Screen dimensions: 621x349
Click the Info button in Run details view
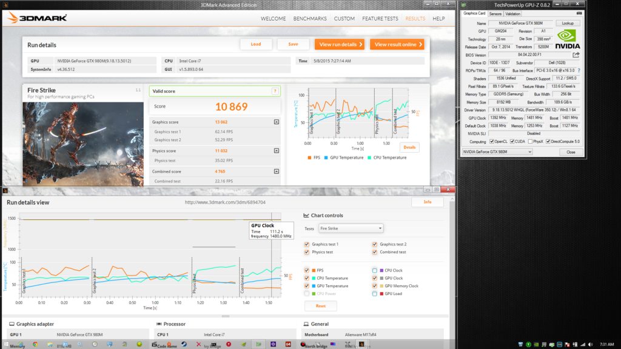tap(428, 202)
